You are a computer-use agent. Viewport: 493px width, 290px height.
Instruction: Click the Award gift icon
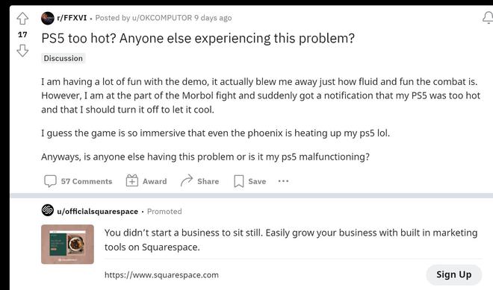tap(132, 180)
